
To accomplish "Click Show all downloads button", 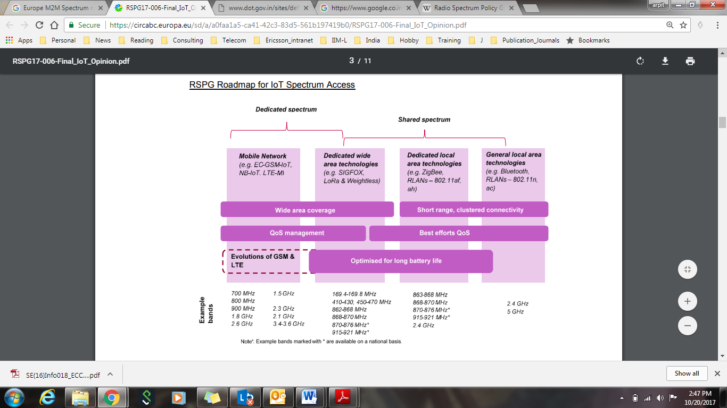I will click(x=687, y=373).
